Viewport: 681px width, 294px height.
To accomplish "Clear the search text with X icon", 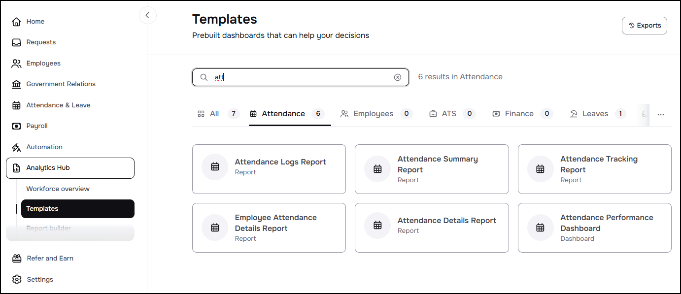I will click(x=398, y=77).
